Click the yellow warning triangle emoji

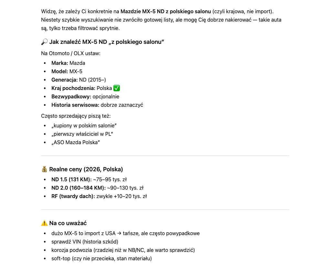(44, 223)
